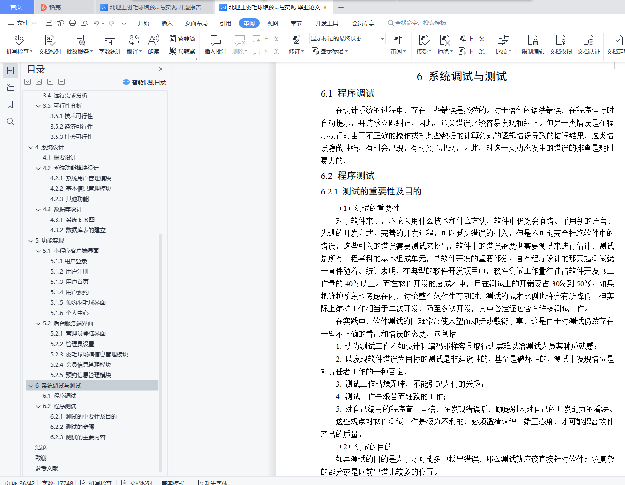The image size is (625, 485).
Task: Switch to the 引用 ribbon tab
Action: pyautogui.click(x=226, y=23)
